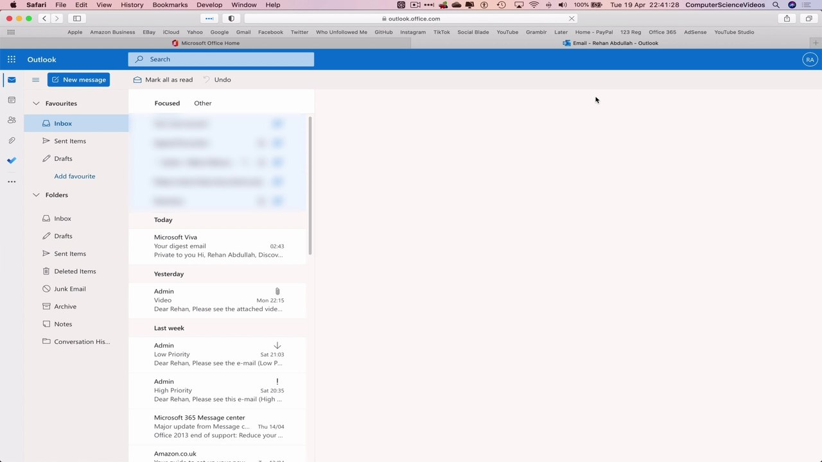822x462 pixels.
Task: Click the Undo button
Action: click(x=217, y=80)
